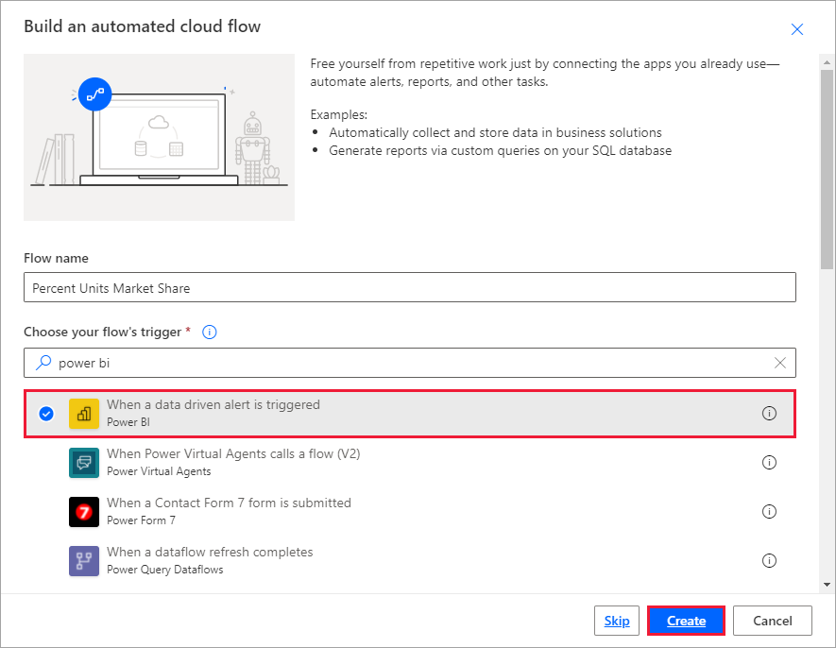Open info for dataflow refresh trigger
This screenshot has height=648, width=836.
point(769,560)
